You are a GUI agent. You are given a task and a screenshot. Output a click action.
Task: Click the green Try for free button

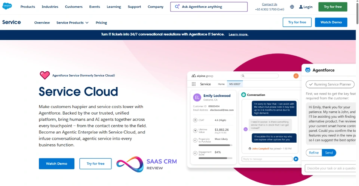(x=332, y=7)
